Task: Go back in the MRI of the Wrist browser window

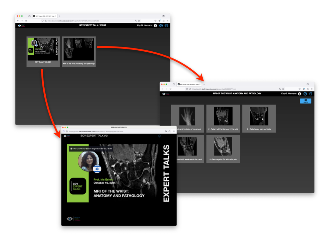Action: pos(162,89)
